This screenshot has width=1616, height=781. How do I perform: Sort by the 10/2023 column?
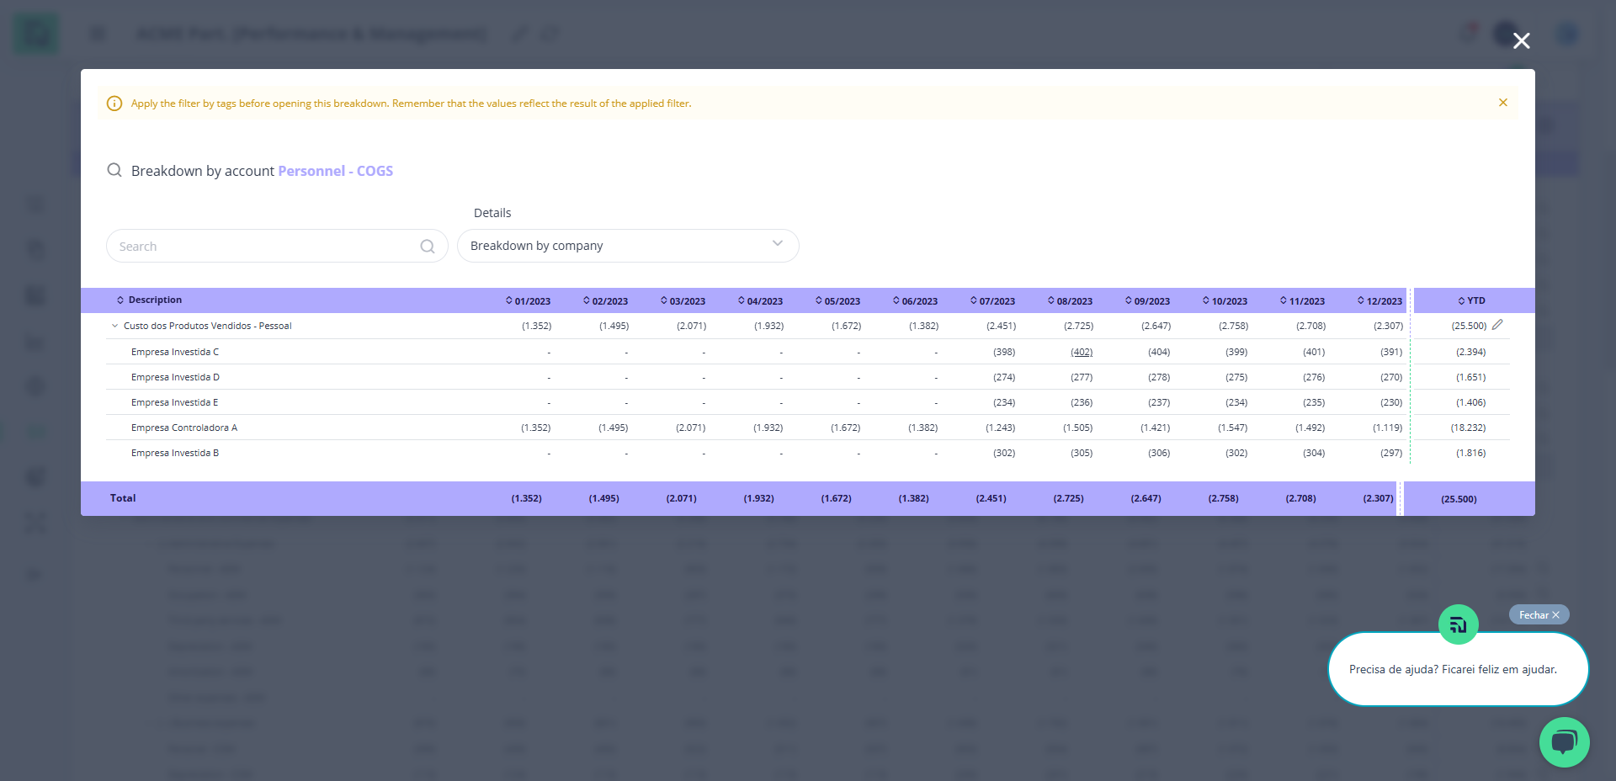[x=1225, y=300]
